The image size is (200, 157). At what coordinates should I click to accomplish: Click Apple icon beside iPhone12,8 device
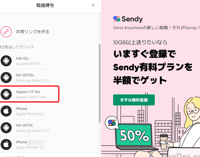[x=6, y=111]
